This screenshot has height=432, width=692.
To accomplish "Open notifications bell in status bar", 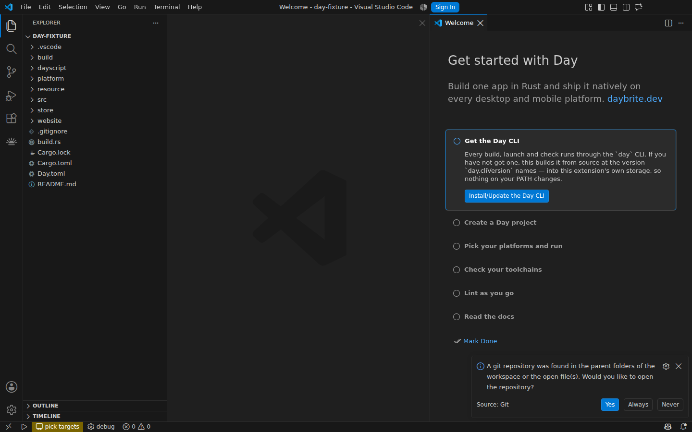I will pyautogui.click(x=683, y=427).
